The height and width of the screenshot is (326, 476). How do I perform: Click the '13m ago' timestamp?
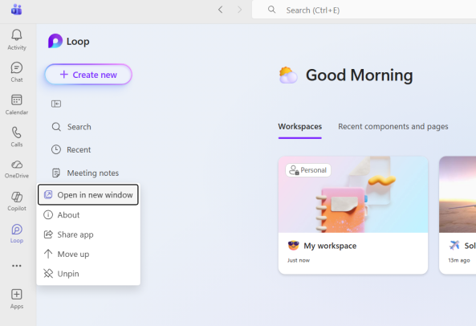coord(459,260)
